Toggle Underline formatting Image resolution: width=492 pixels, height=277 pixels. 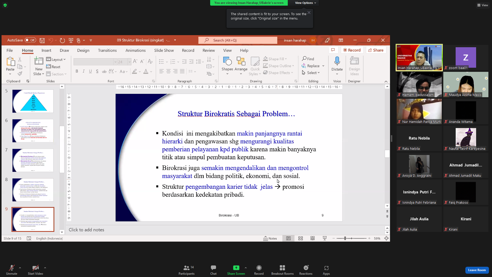point(90,71)
